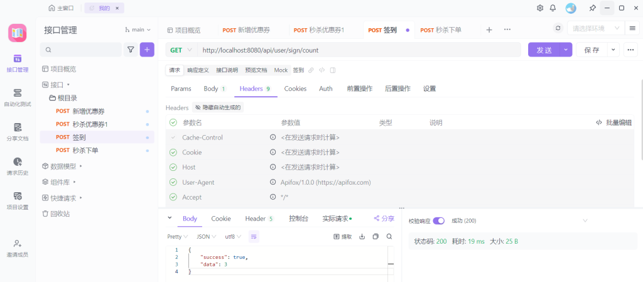This screenshot has width=643, height=282.
Task: Click the filter icon beside search box
Action: point(131,50)
